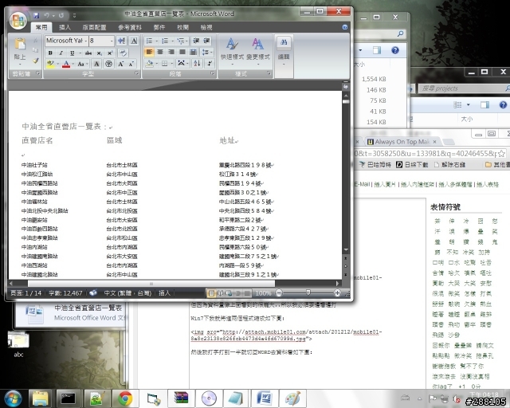
Task: Apply red font color
Action: pyautogui.click(x=66, y=64)
